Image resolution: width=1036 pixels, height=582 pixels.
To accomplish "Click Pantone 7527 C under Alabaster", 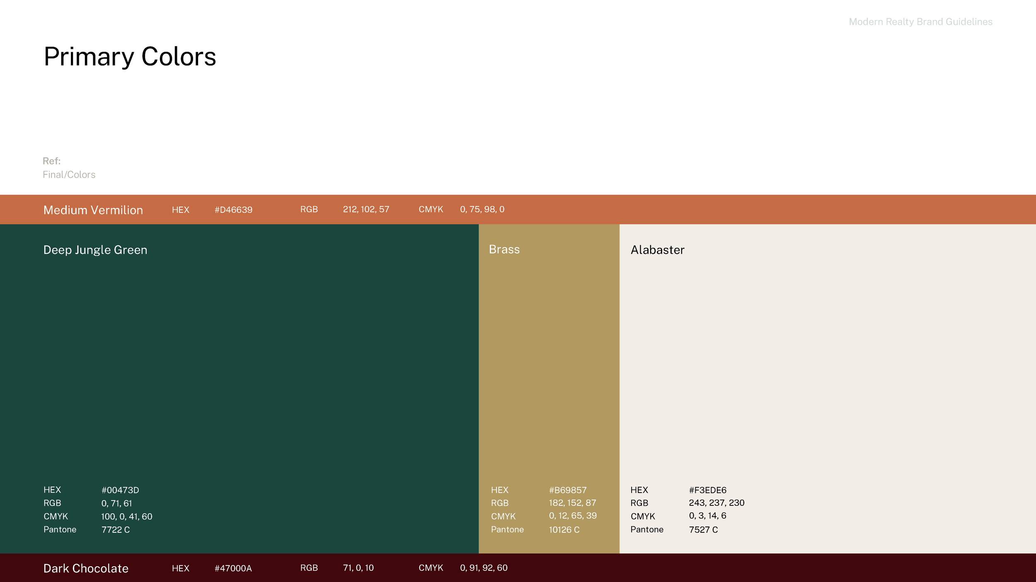I will 703,529.
